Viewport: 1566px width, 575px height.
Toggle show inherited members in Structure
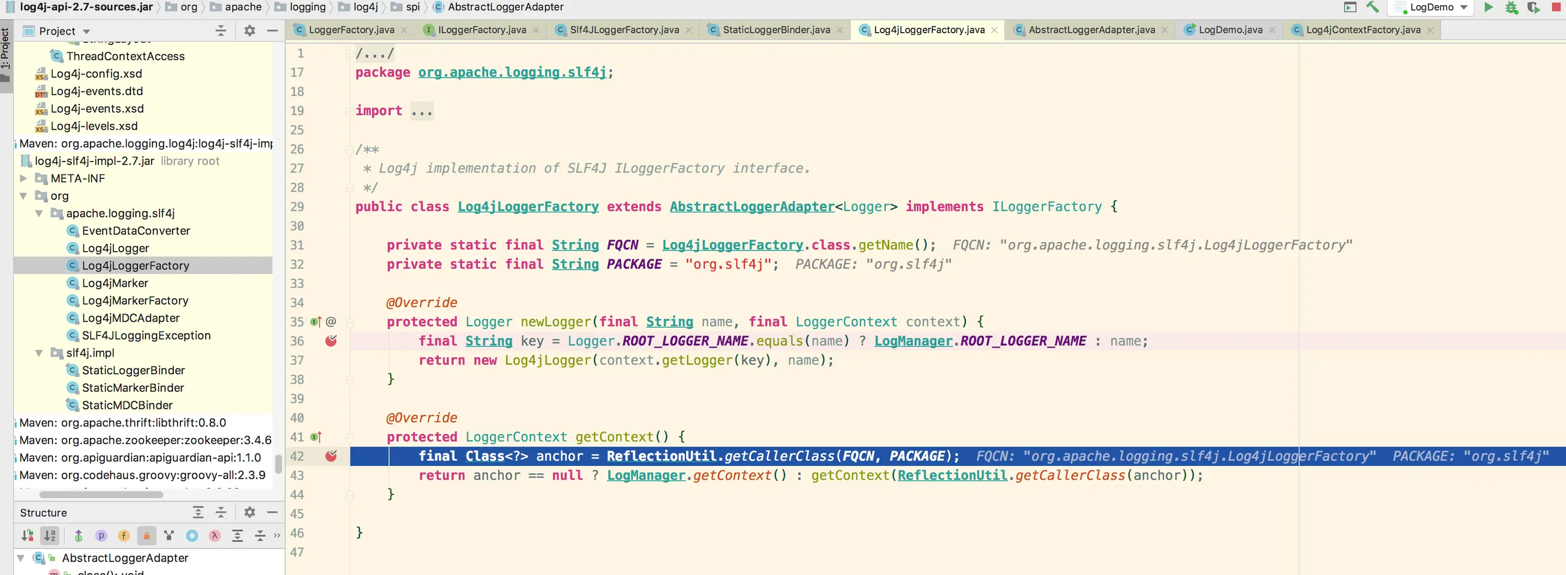78,536
